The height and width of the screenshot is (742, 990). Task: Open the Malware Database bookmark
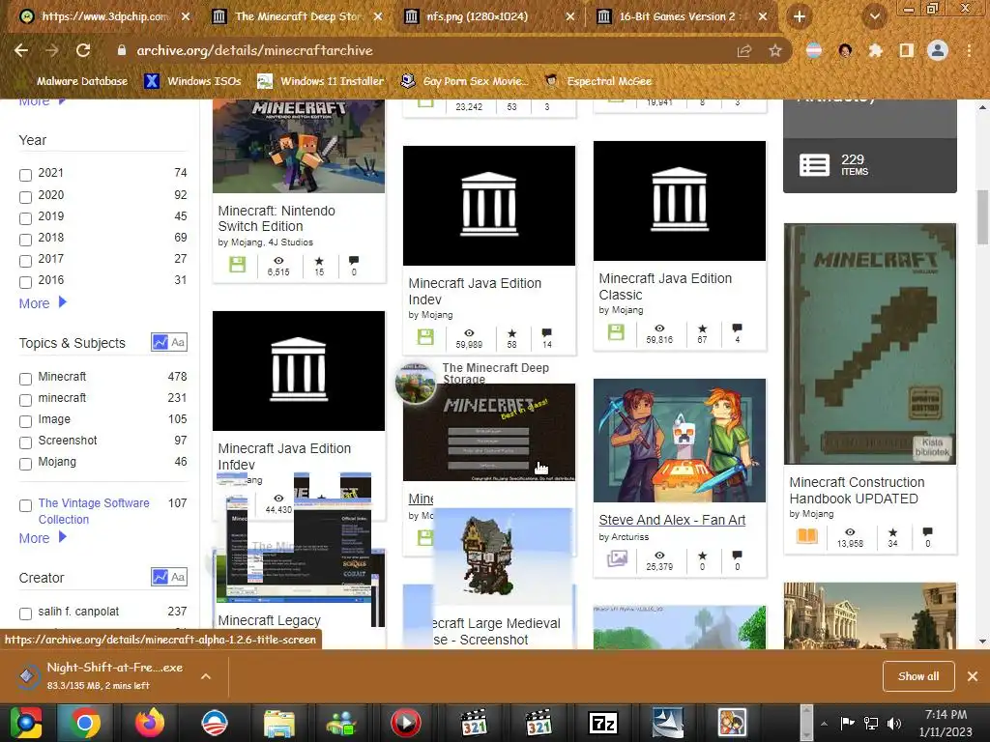tap(82, 81)
